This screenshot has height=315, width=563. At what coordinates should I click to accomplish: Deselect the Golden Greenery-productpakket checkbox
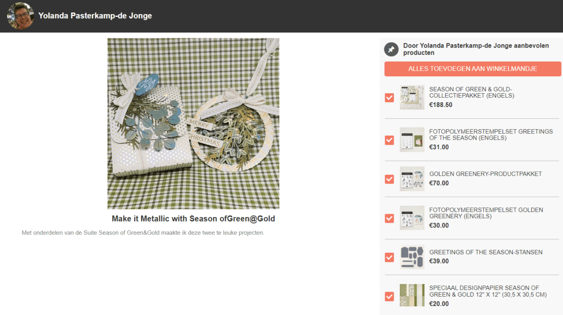pos(389,179)
